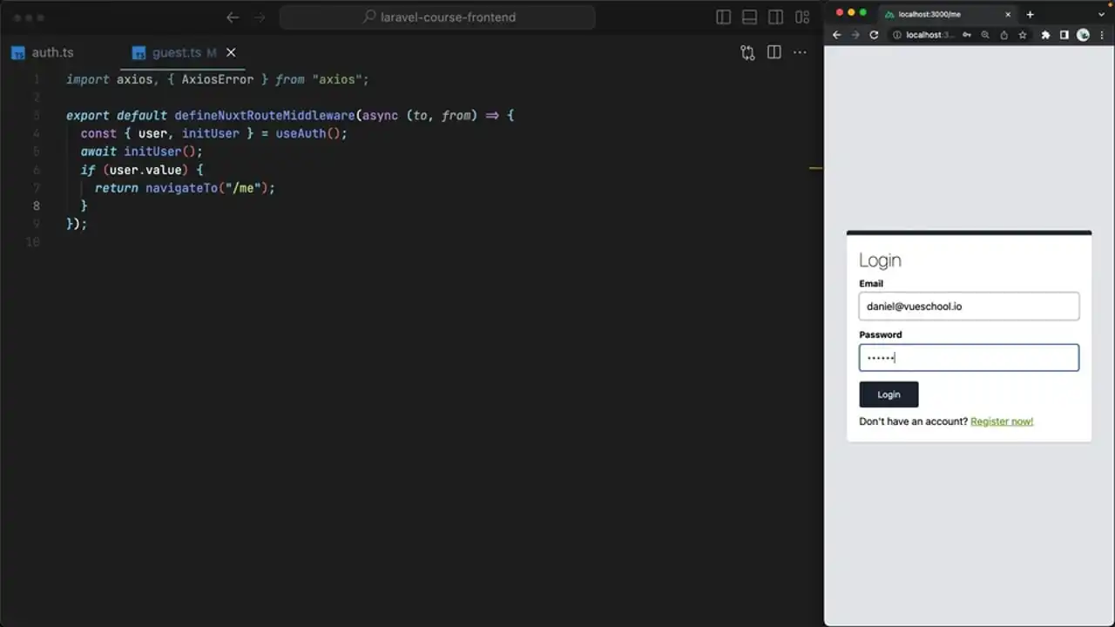
Task: Click on 'AxiosError' in the import line
Action: coord(218,79)
